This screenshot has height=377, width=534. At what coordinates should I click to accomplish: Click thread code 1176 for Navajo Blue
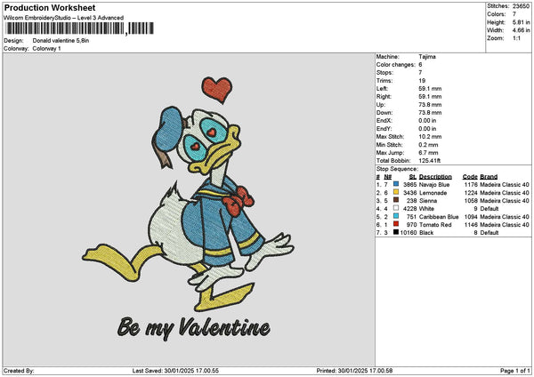point(471,185)
